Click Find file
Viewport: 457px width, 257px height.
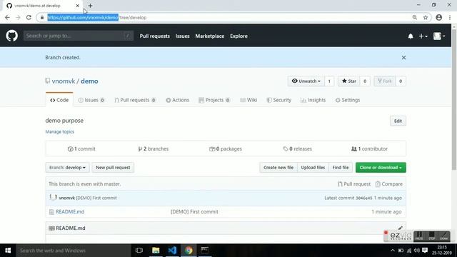click(x=341, y=168)
